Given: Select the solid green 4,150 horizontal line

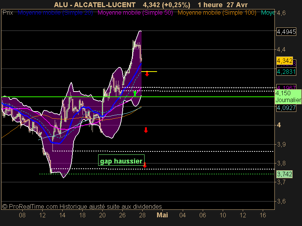Looking at the screenshot, I should (x=138, y=97).
